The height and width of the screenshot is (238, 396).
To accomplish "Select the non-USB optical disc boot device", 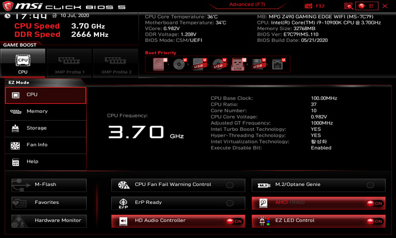I will 179,64.
